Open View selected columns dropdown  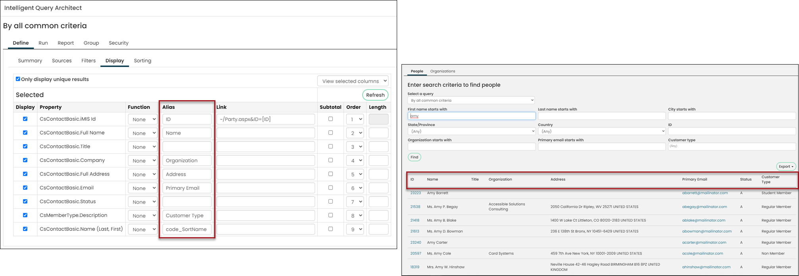[353, 81]
